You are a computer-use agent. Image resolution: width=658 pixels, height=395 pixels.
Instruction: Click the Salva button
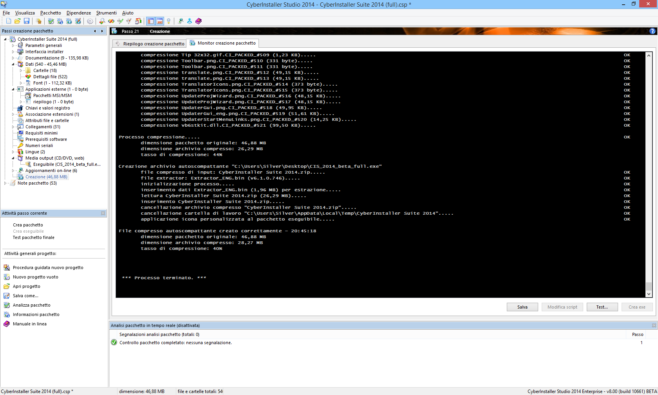click(x=522, y=307)
